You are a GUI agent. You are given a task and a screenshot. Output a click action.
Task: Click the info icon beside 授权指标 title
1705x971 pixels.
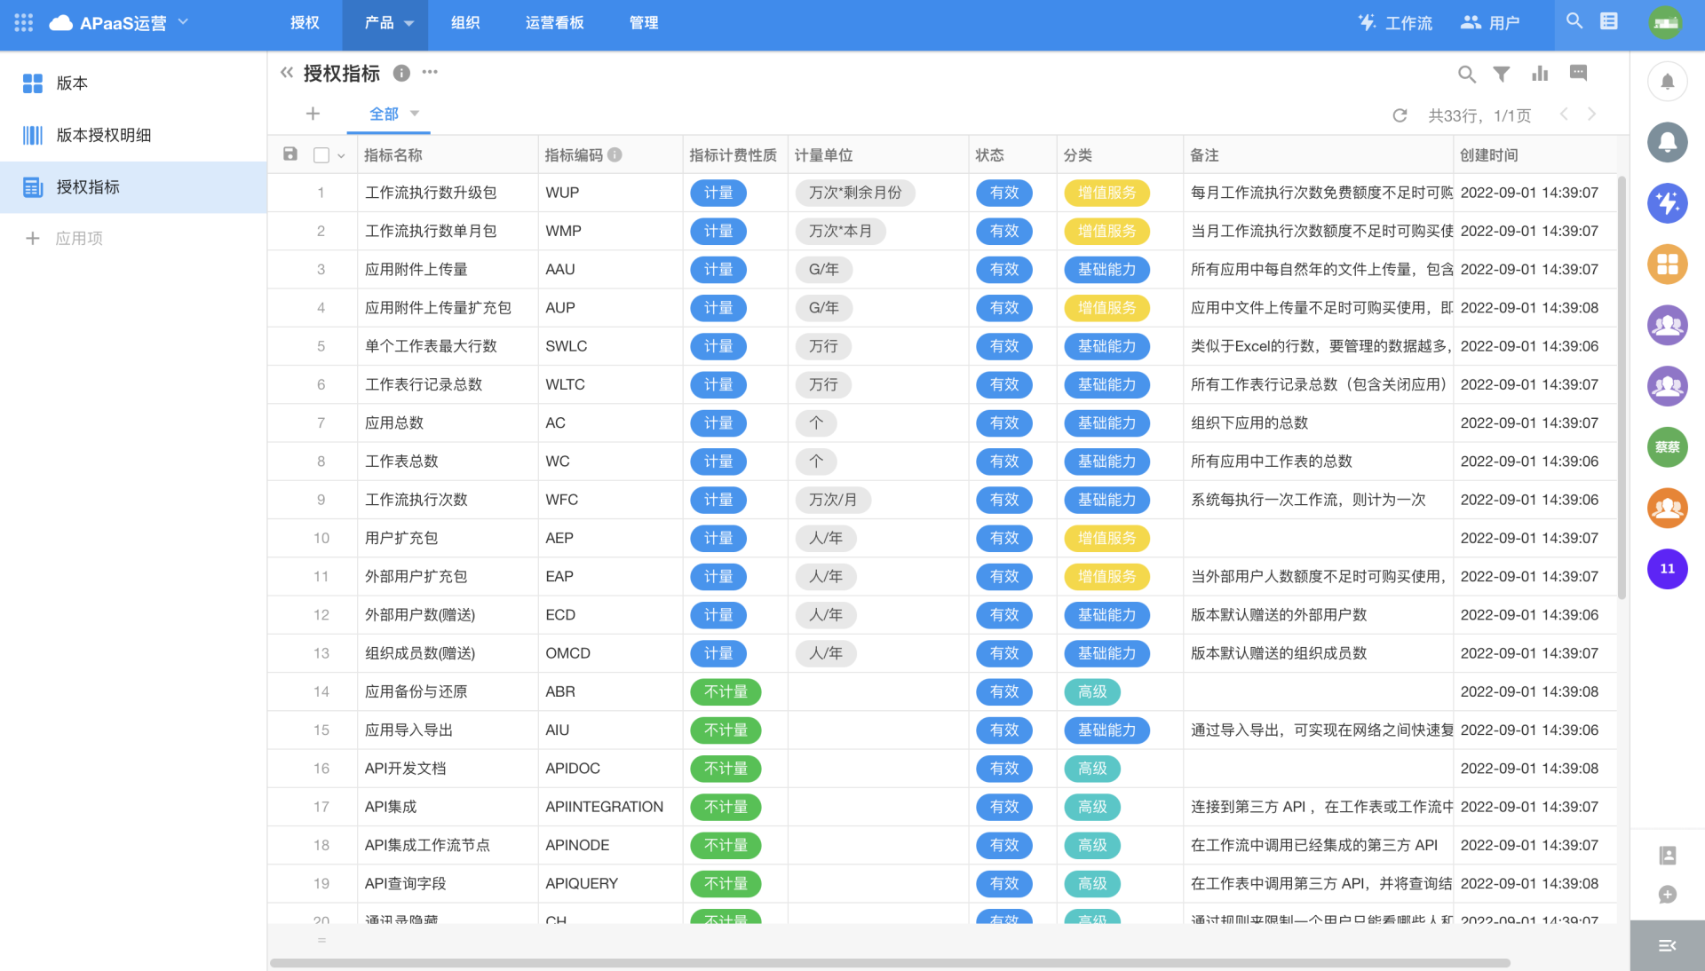[x=401, y=74]
